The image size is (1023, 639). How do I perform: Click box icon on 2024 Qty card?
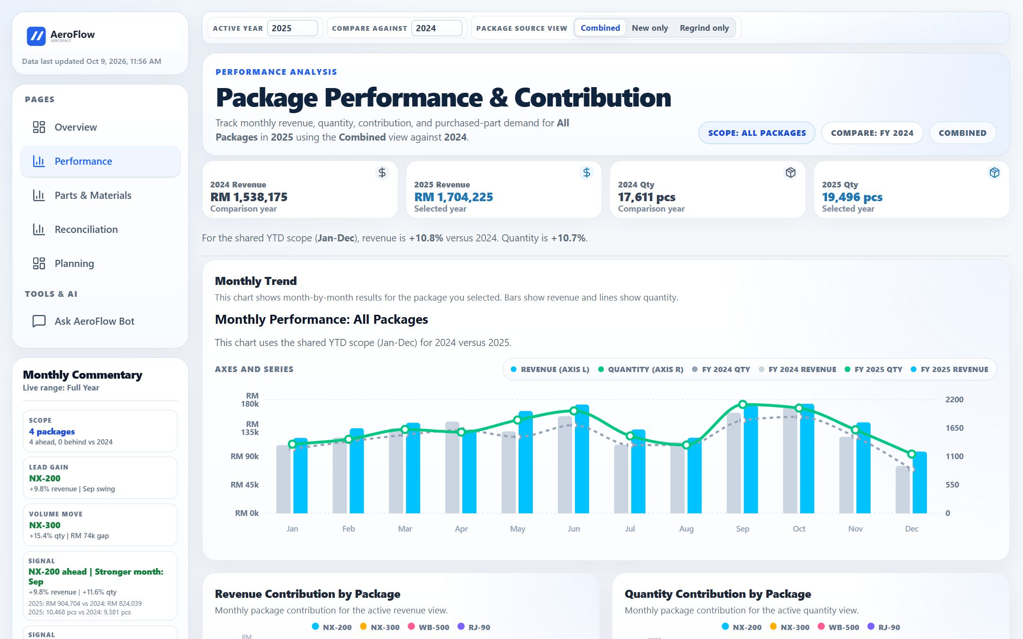790,173
